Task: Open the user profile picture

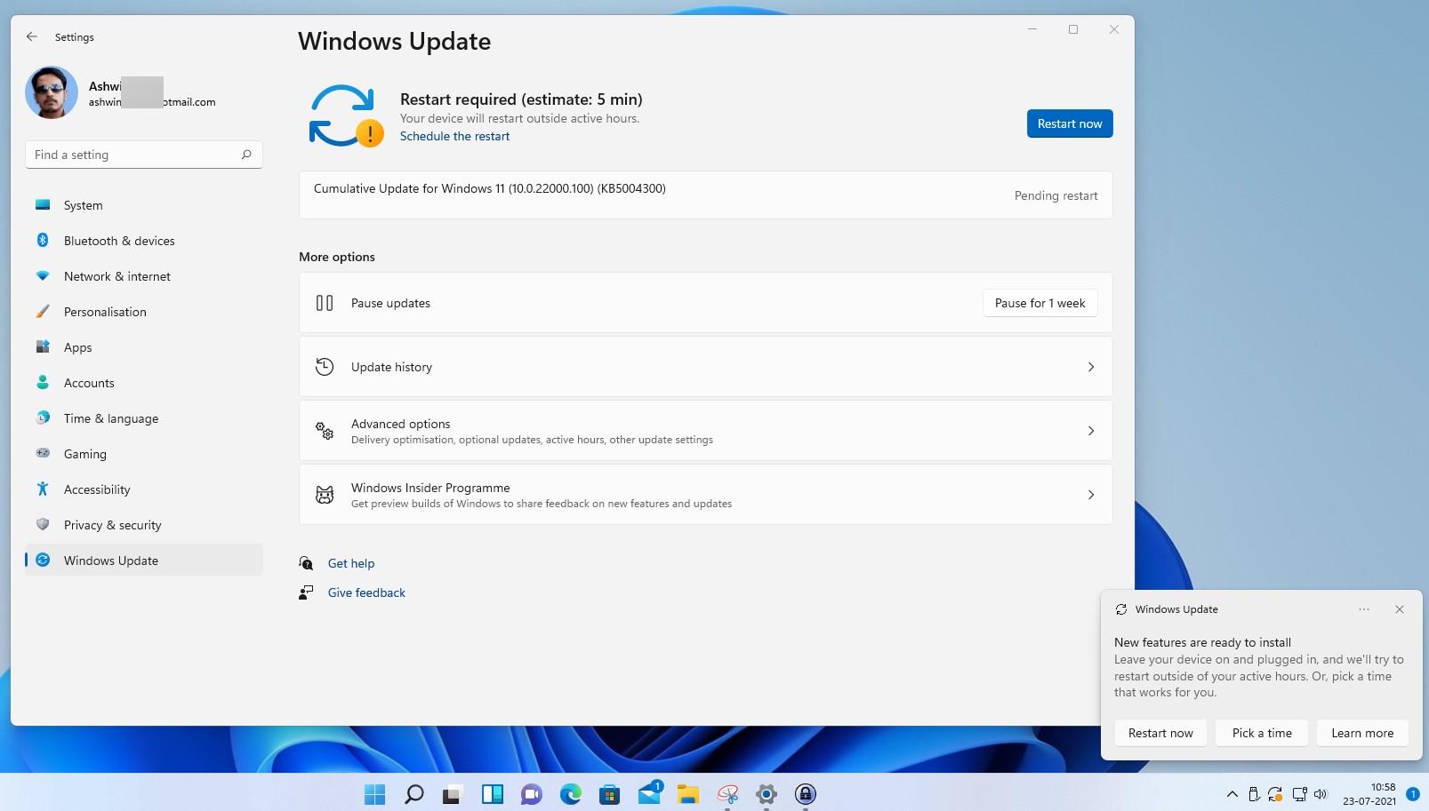Action: pos(52,92)
